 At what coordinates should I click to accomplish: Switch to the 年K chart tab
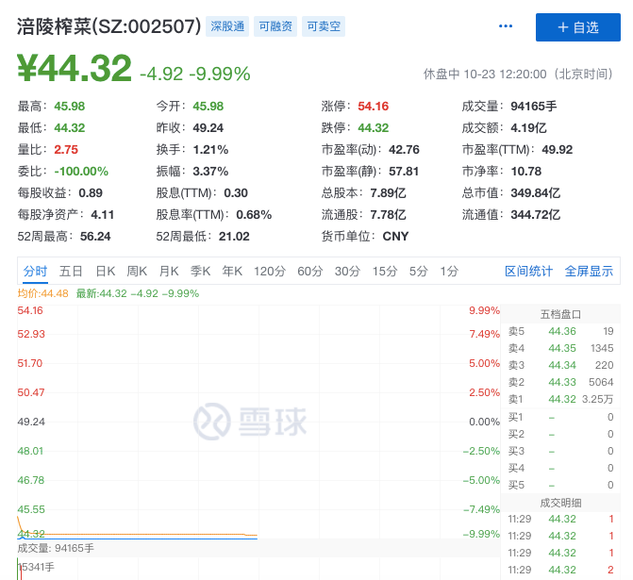point(232,272)
